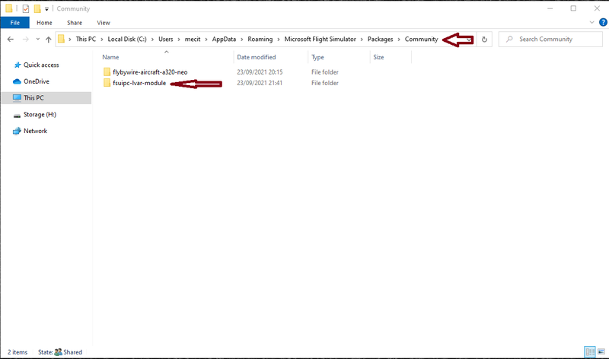
Task: Minimize the Community window
Action: pos(550,8)
